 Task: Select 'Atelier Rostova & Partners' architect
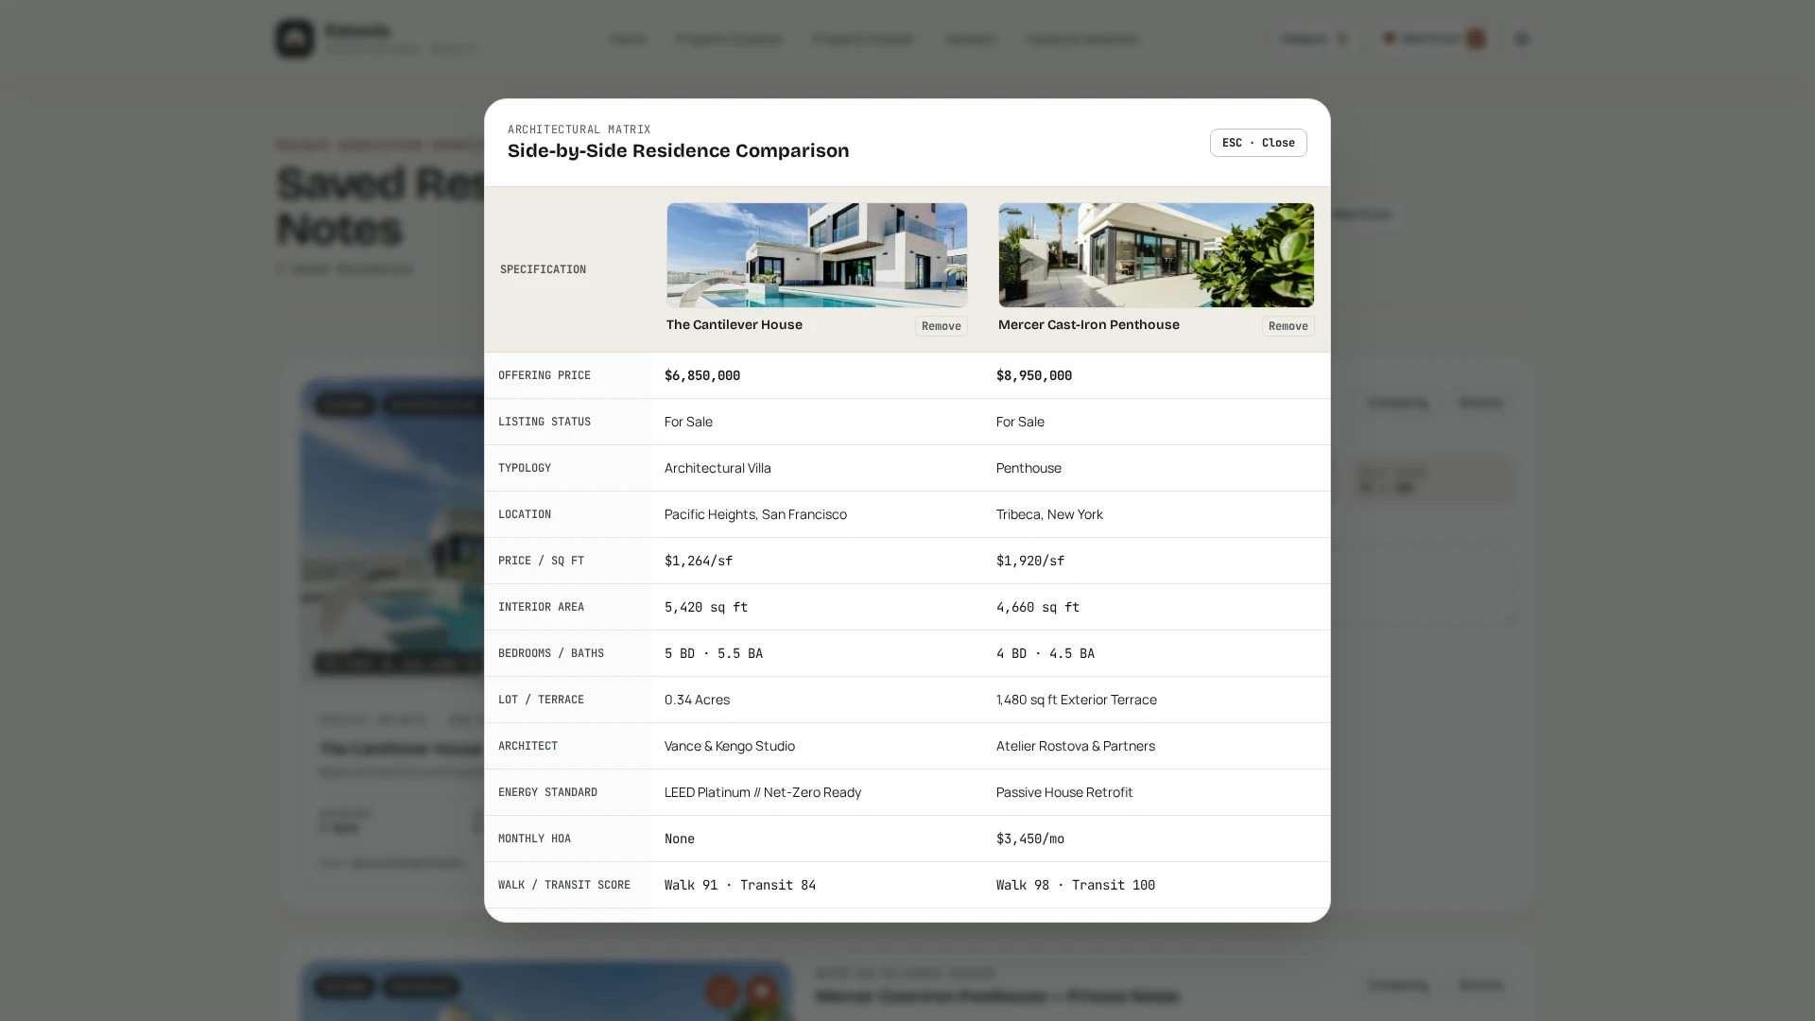(x=1076, y=746)
